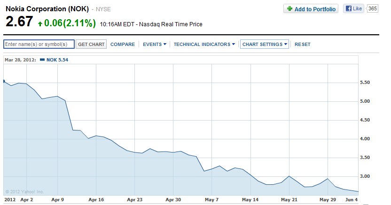Reset the chart via Reset link

point(302,44)
